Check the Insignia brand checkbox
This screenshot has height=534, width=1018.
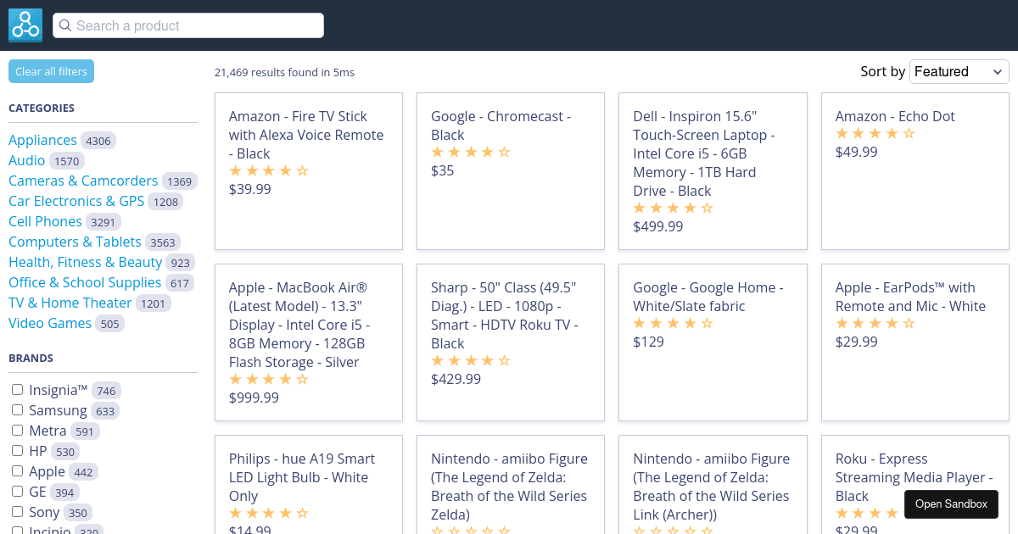pyautogui.click(x=17, y=389)
